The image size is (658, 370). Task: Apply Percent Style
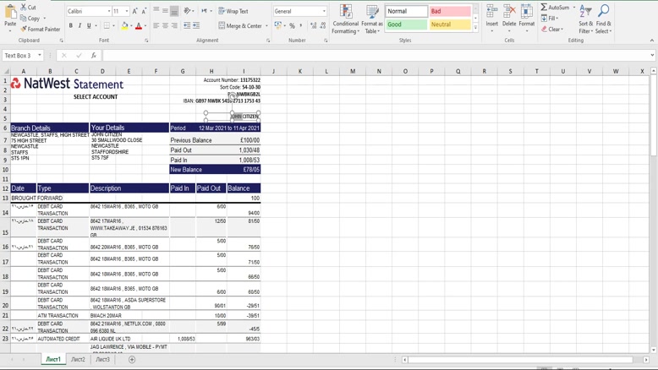pos(292,26)
